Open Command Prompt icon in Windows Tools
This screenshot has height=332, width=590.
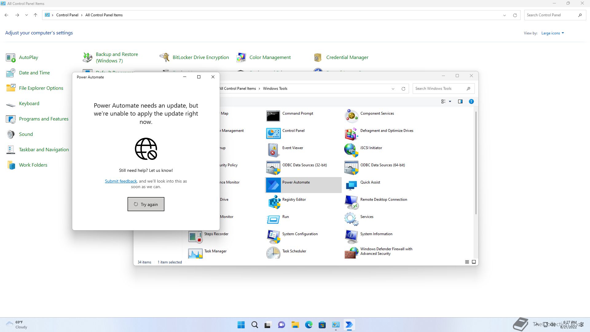[x=273, y=116]
